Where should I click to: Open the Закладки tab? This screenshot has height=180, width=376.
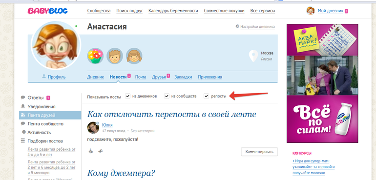click(x=183, y=77)
